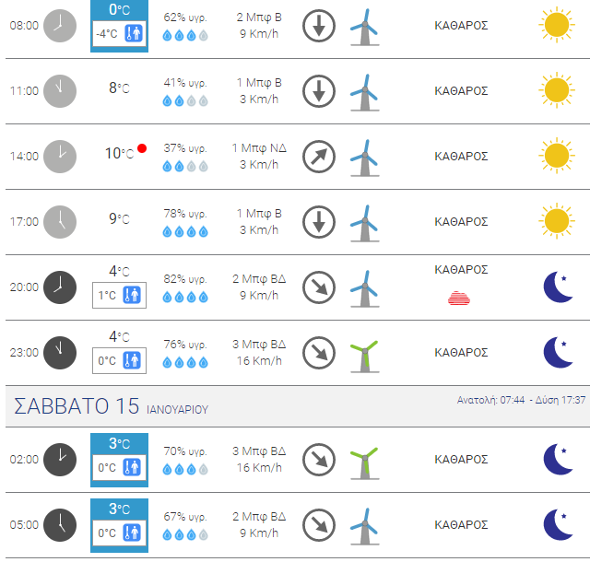Click the red fog cloud icon at 20:00
602x562 pixels.
coord(459,299)
